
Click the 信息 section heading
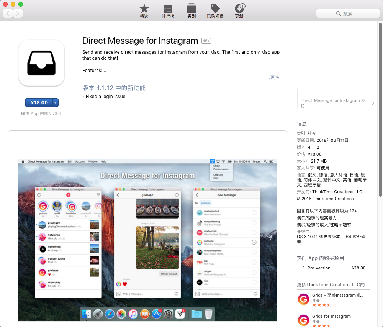(302, 124)
